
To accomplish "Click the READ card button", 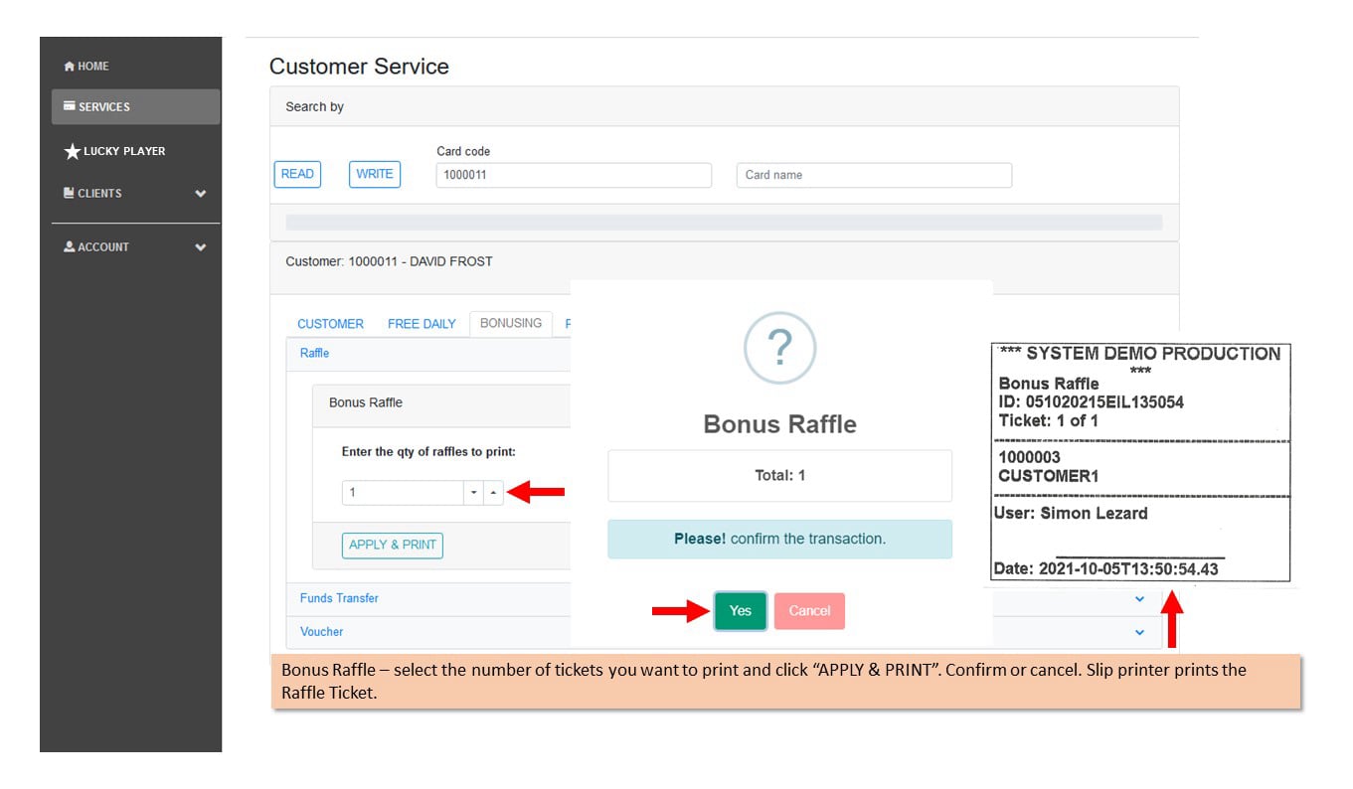I will (x=297, y=174).
